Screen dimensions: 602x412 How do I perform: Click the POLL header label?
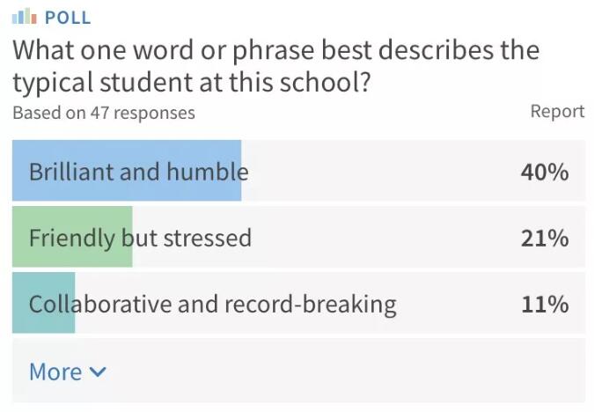(67, 17)
